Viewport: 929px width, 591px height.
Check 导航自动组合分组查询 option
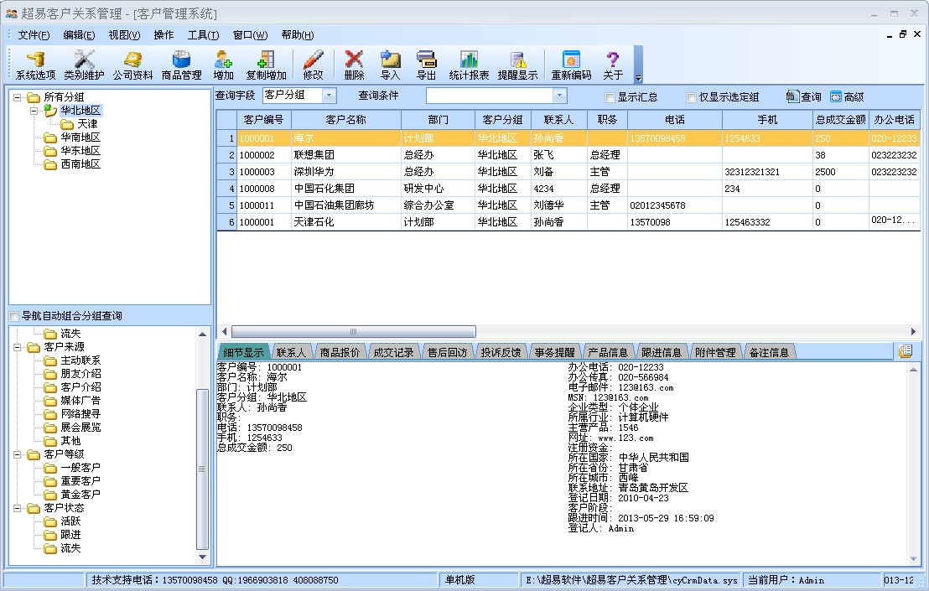click(13, 316)
